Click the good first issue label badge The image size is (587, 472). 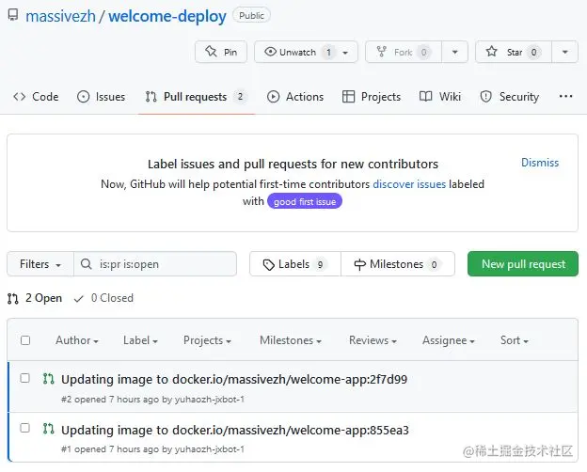305,201
